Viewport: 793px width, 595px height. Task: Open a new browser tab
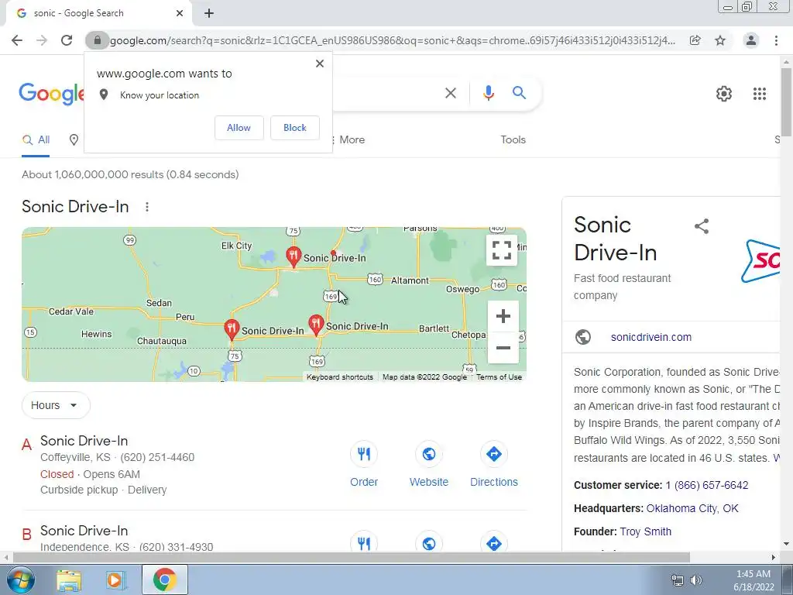(x=209, y=13)
